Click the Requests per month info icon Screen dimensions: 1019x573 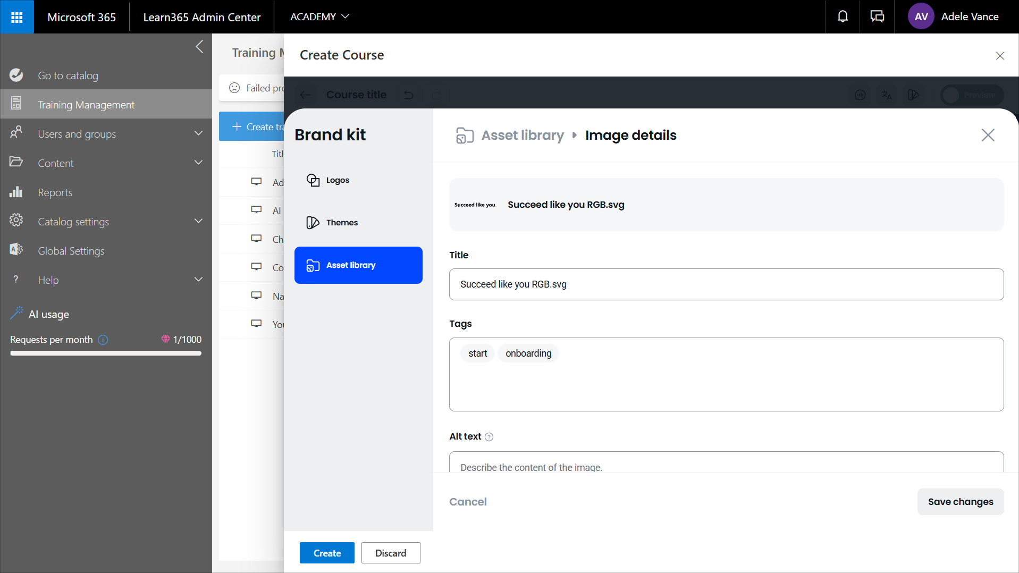click(103, 340)
